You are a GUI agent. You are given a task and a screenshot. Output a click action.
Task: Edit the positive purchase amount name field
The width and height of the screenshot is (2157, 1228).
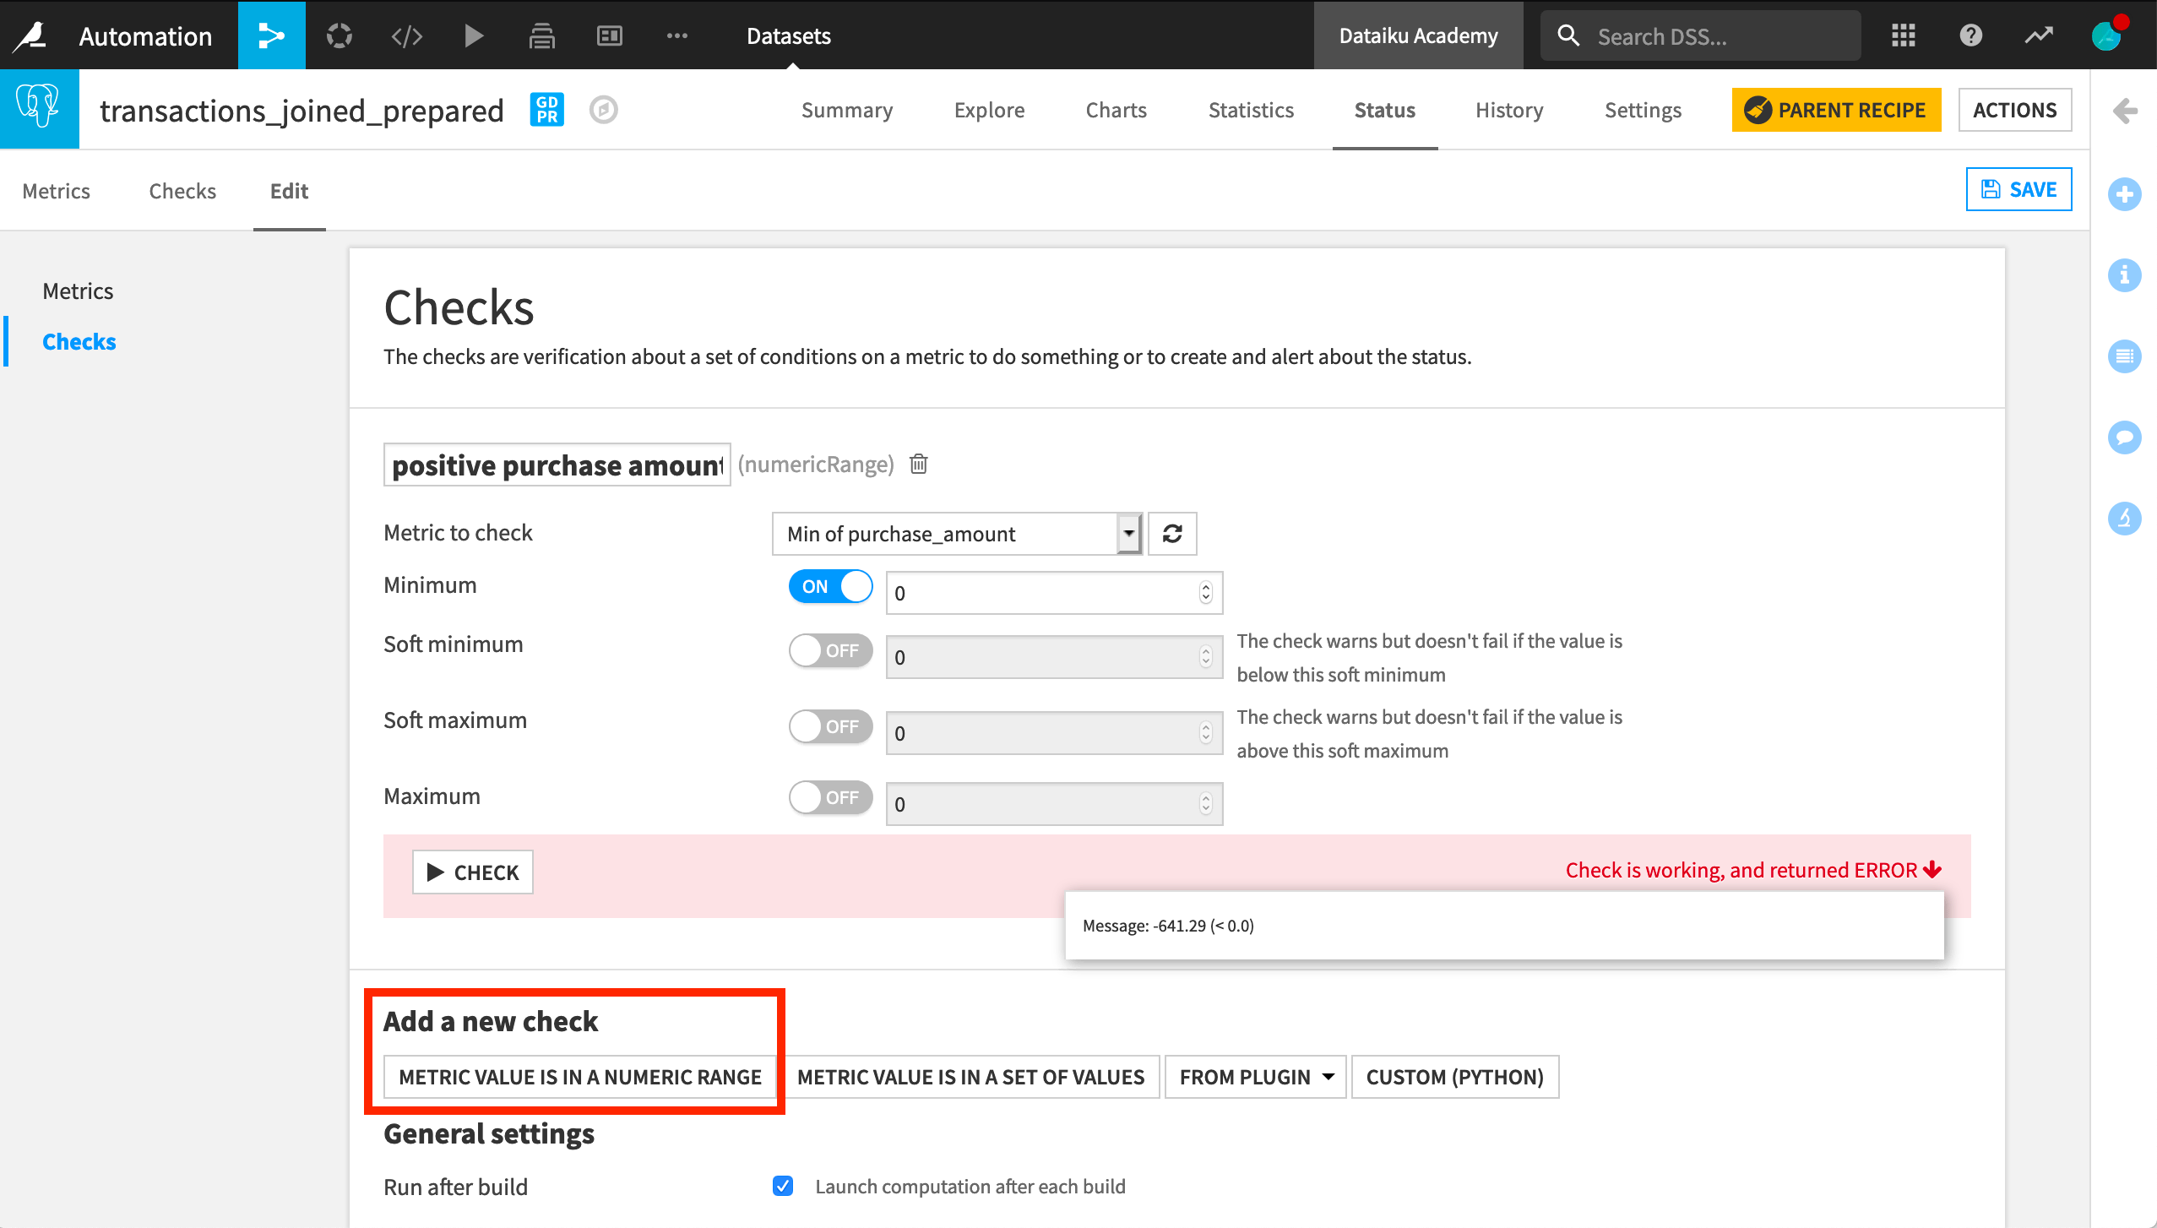click(557, 464)
